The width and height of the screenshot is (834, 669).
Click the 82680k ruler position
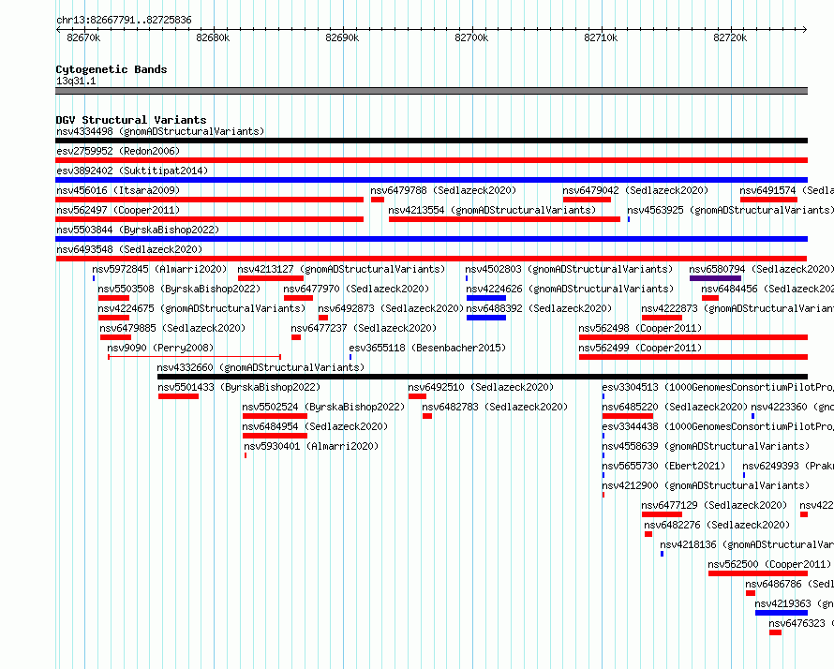coord(213,37)
